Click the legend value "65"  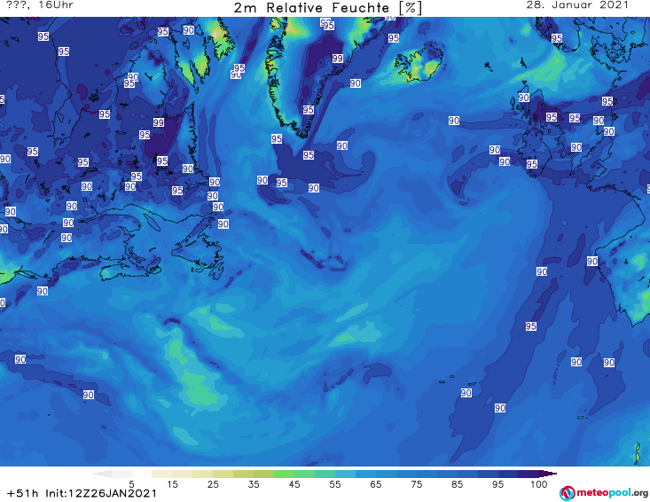click(x=376, y=484)
